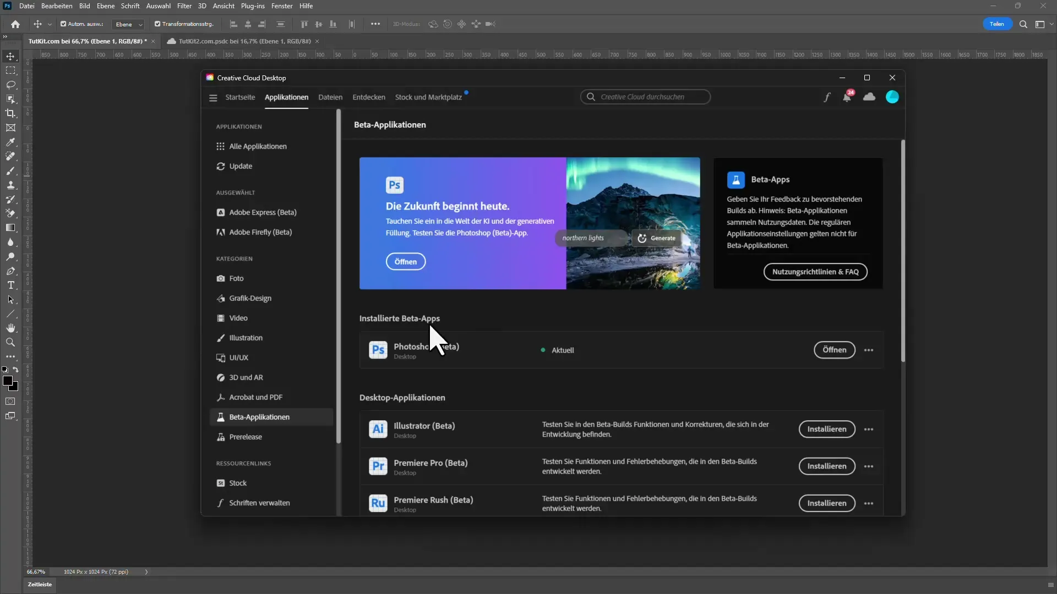Switch to Dateien tab
This screenshot has height=594, width=1057.
pos(330,97)
